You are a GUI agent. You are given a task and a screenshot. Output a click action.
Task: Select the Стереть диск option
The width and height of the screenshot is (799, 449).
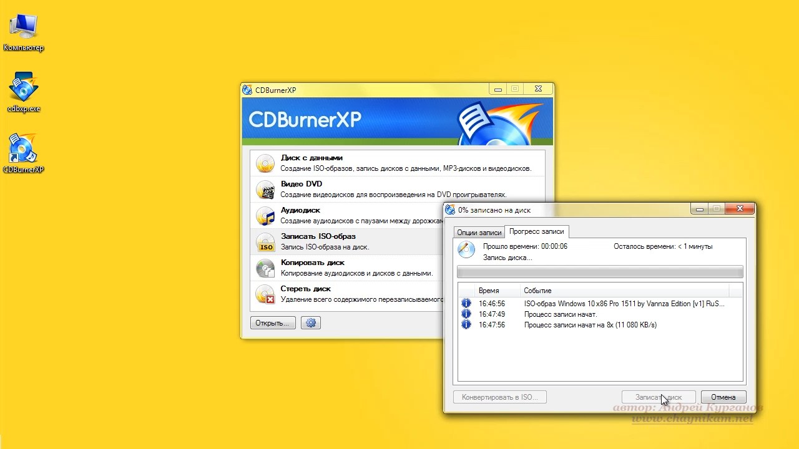point(347,294)
